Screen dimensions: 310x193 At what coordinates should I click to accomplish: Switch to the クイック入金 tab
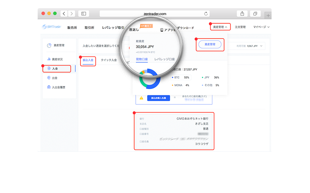tap(109, 60)
